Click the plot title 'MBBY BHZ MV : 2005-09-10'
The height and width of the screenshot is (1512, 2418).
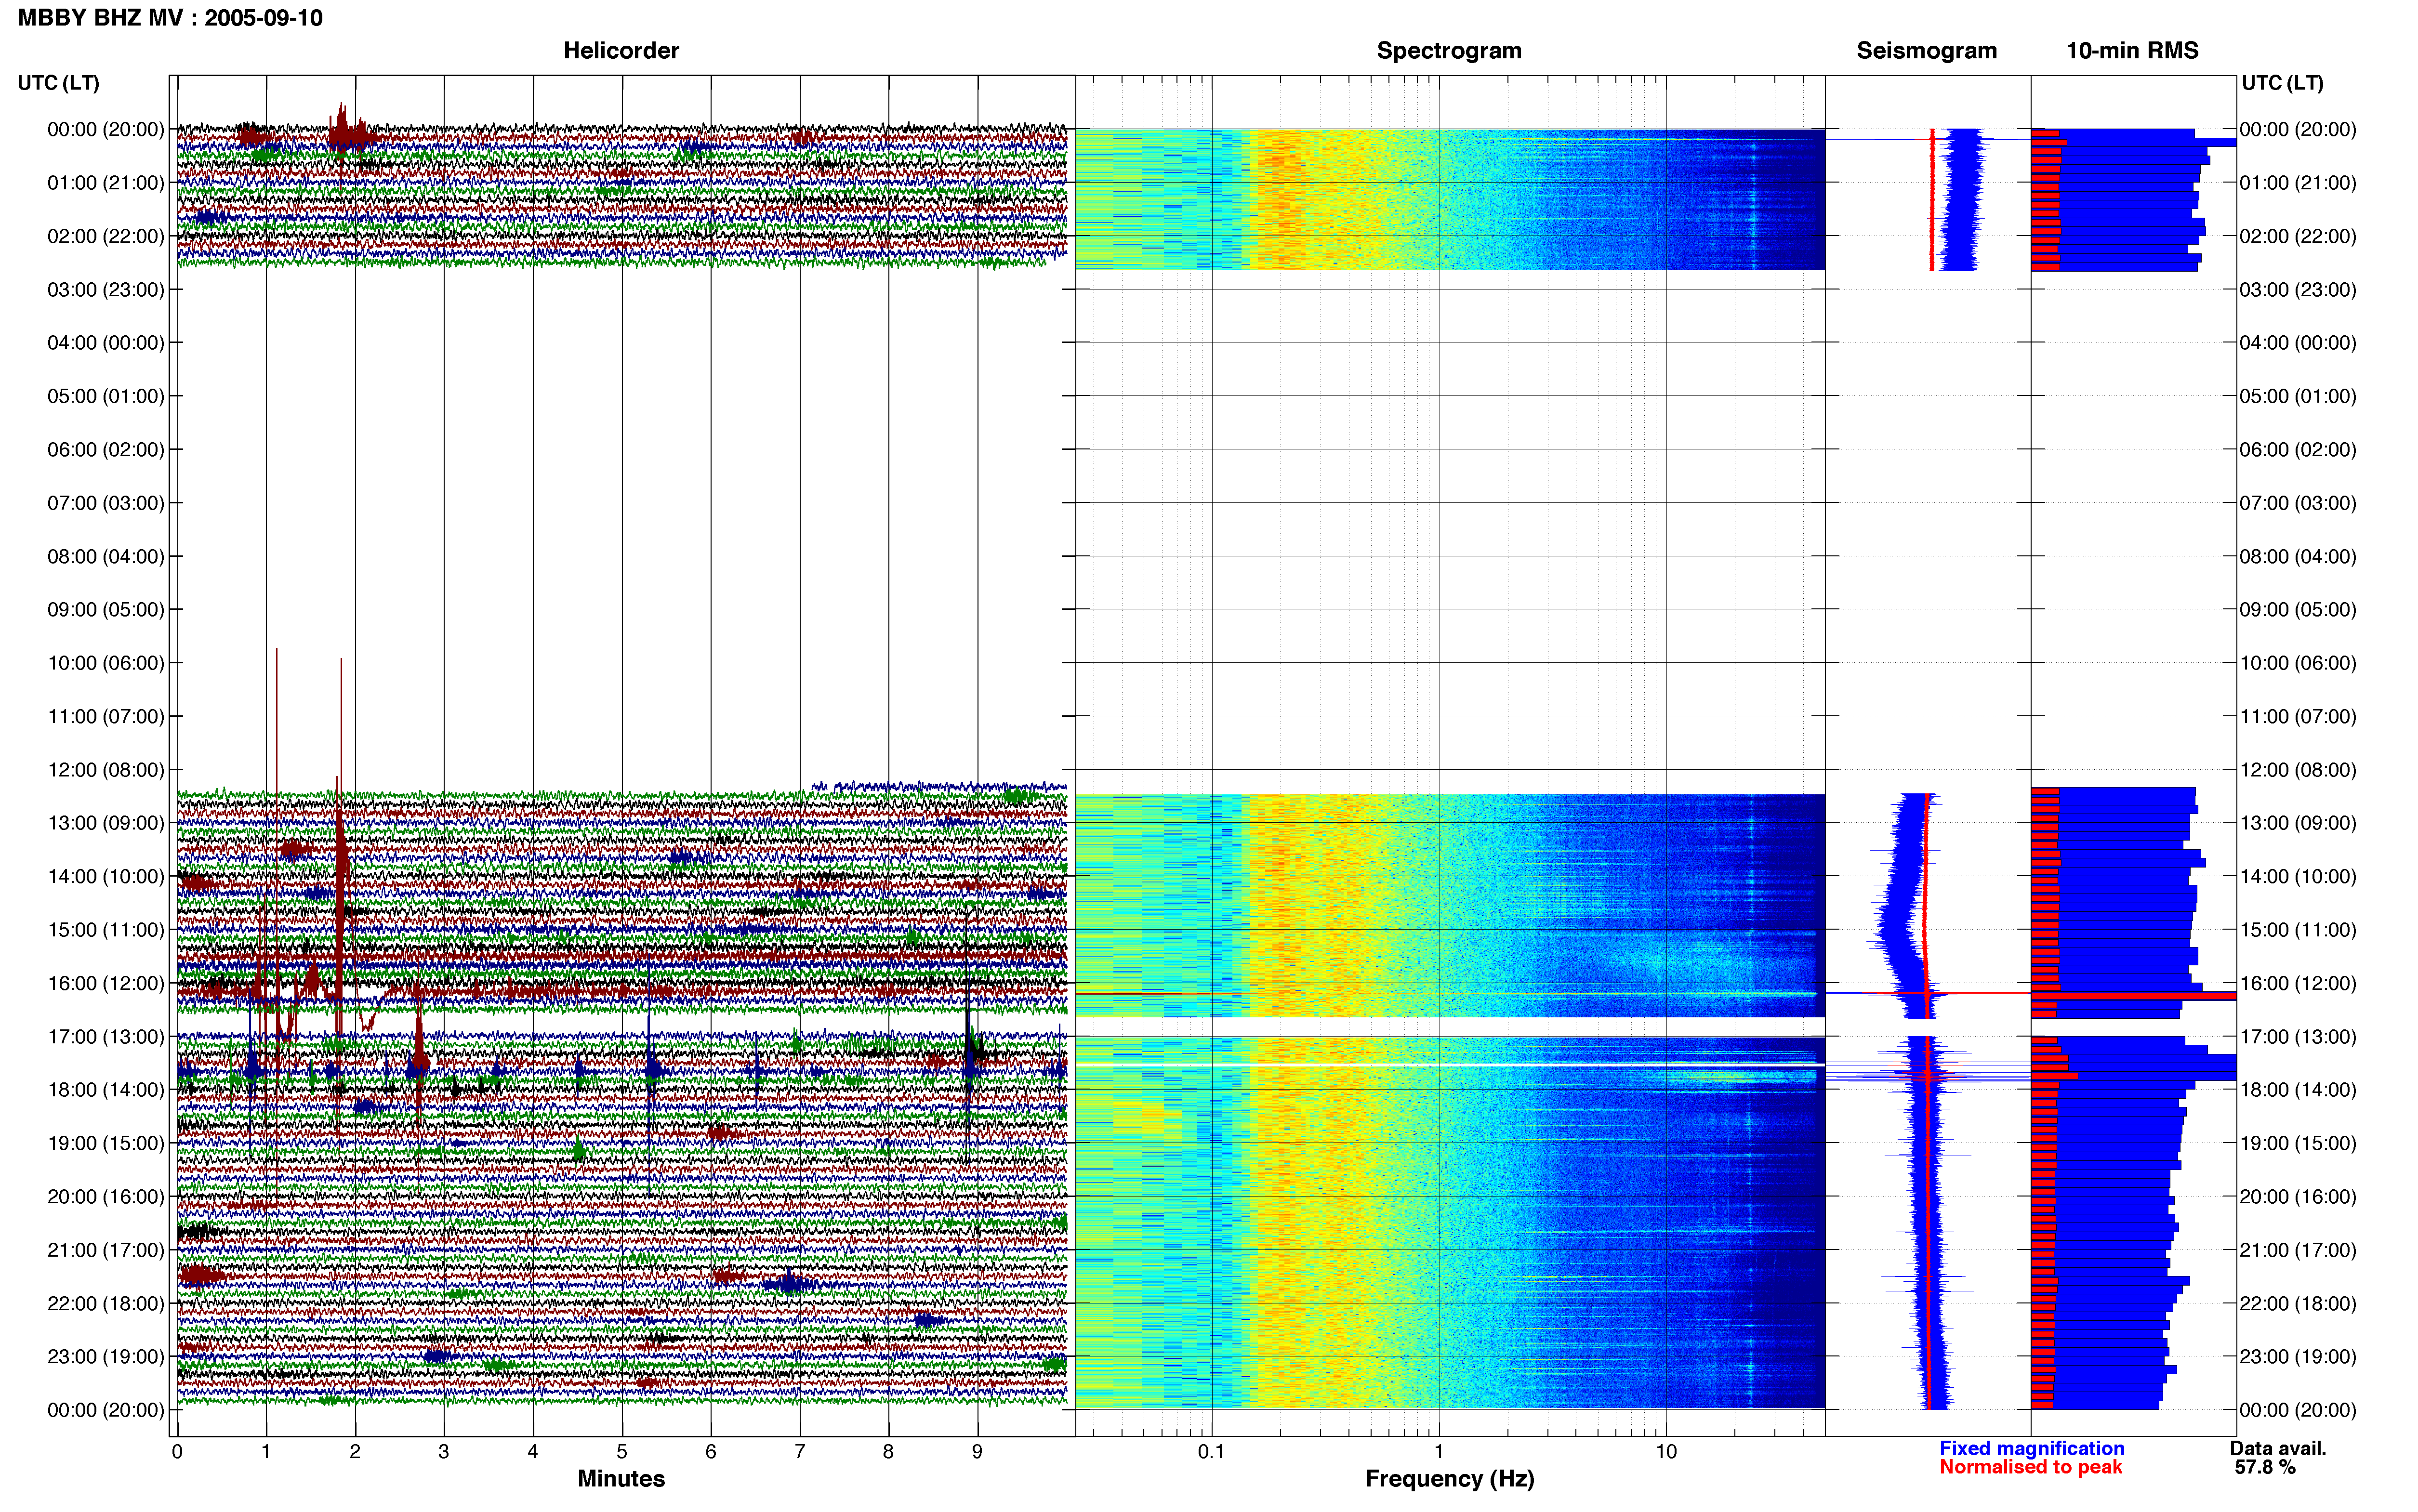pos(170,18)
